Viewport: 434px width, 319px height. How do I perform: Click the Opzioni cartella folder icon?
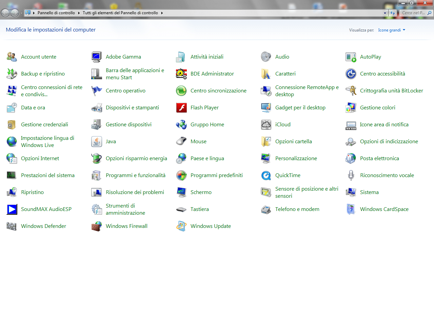point(266,142)
